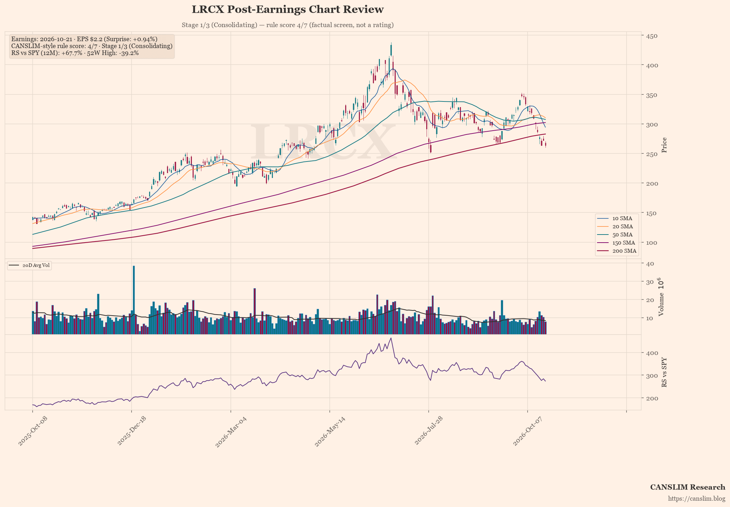Click the RS vs SPY (12M) +67.7% line
Screen dimensions: 730x507
75,53
